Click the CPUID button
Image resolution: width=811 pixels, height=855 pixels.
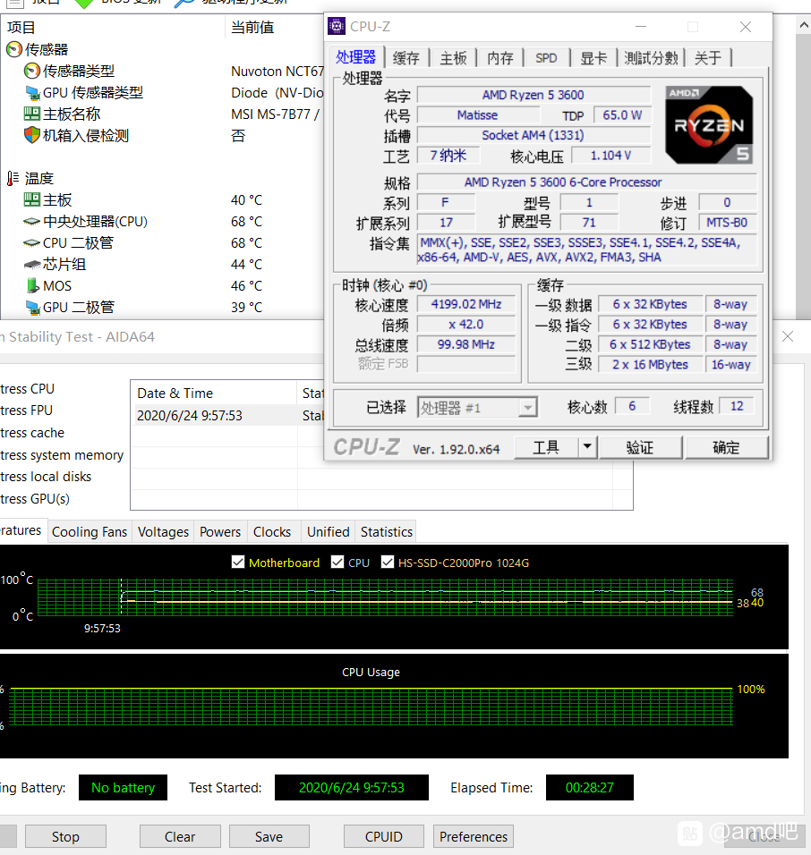coord(384,836)
